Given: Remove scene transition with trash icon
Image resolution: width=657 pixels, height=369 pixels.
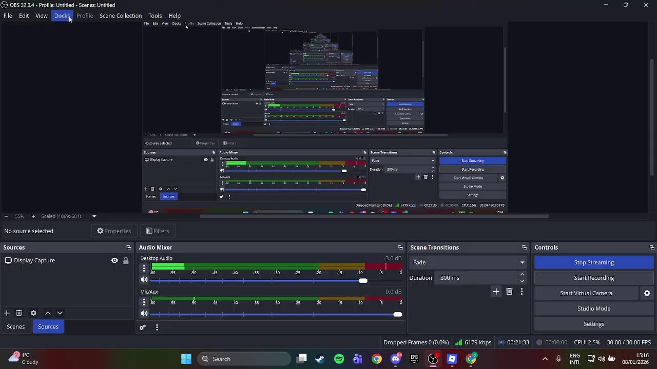Looking at the screenshot, I should 509,292.
